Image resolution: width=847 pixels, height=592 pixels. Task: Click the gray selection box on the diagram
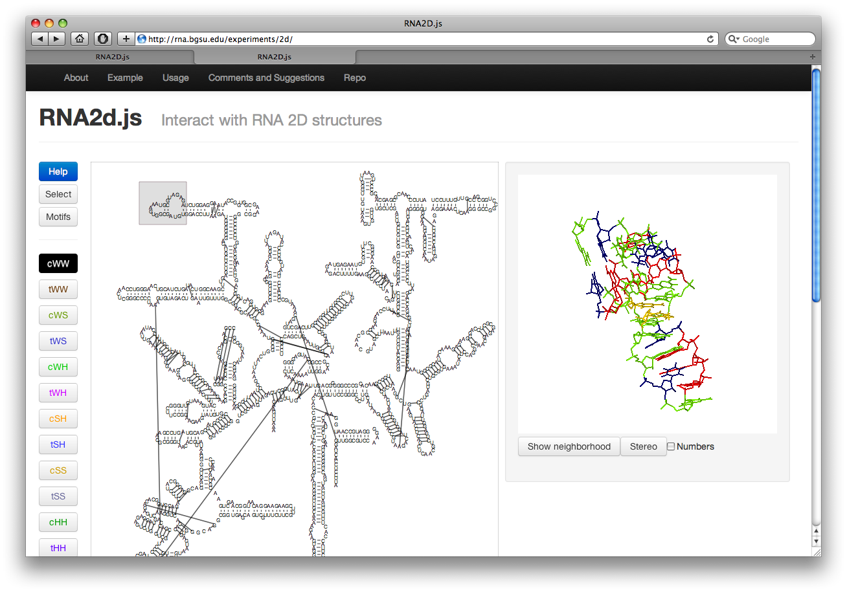coord(163,203)
